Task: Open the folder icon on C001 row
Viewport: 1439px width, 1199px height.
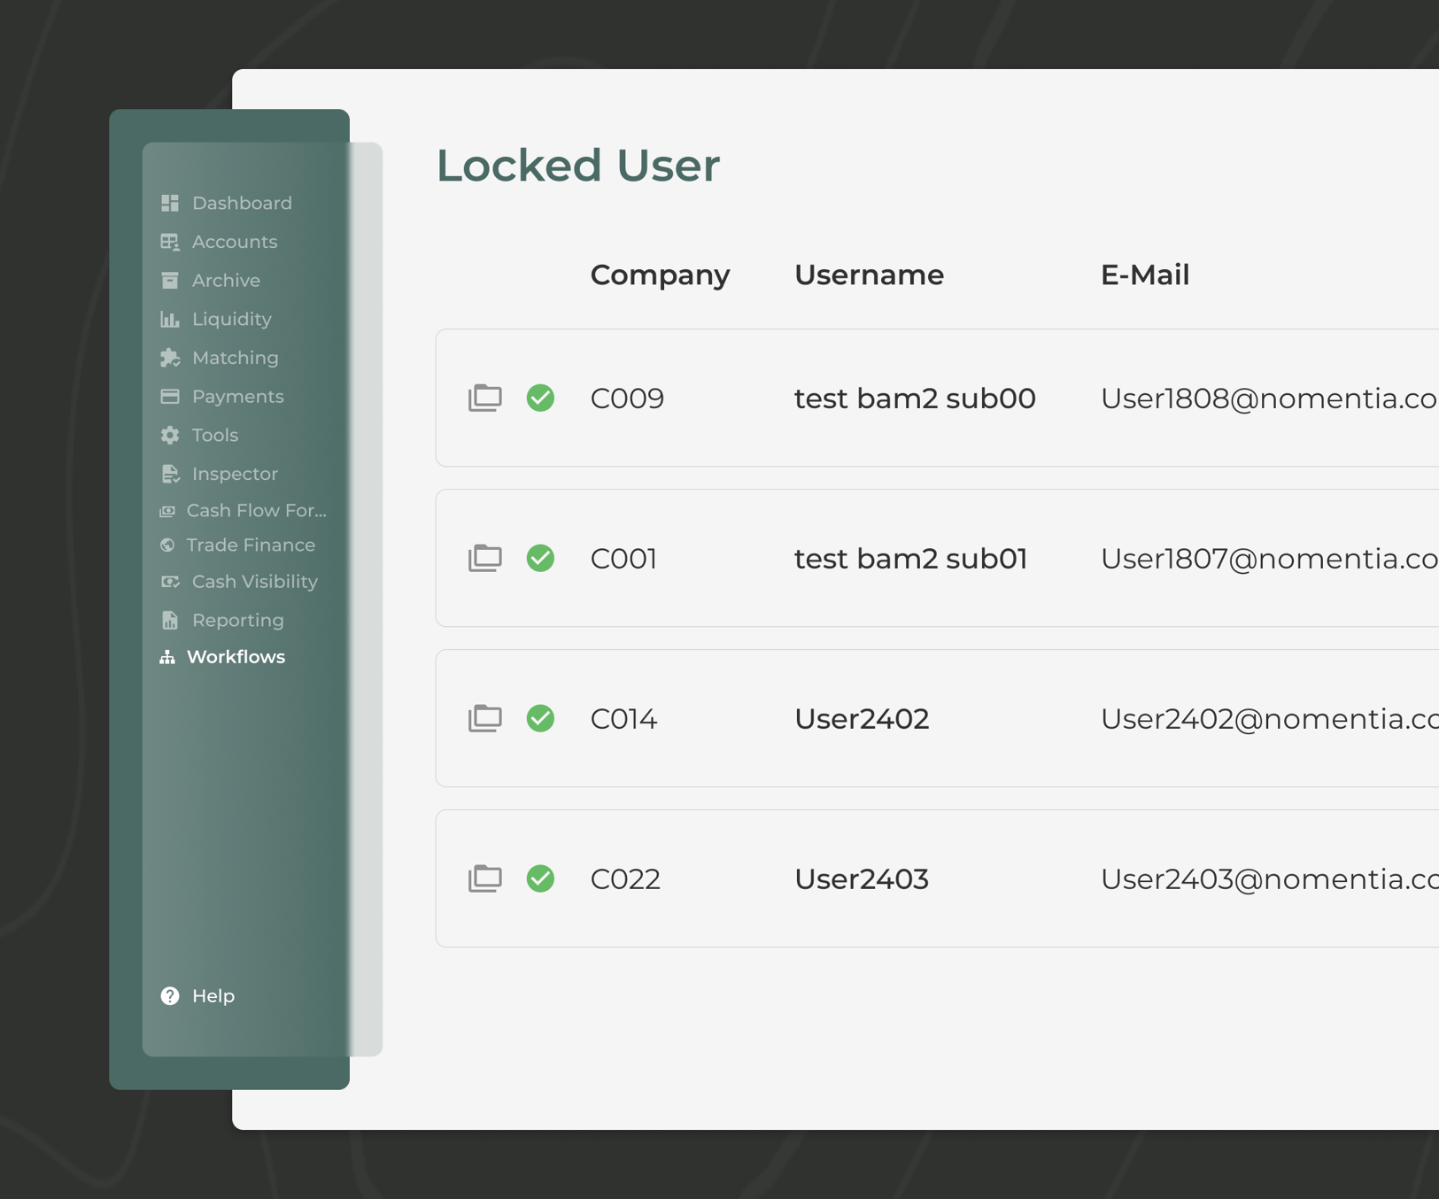Action: click(484, 559)
